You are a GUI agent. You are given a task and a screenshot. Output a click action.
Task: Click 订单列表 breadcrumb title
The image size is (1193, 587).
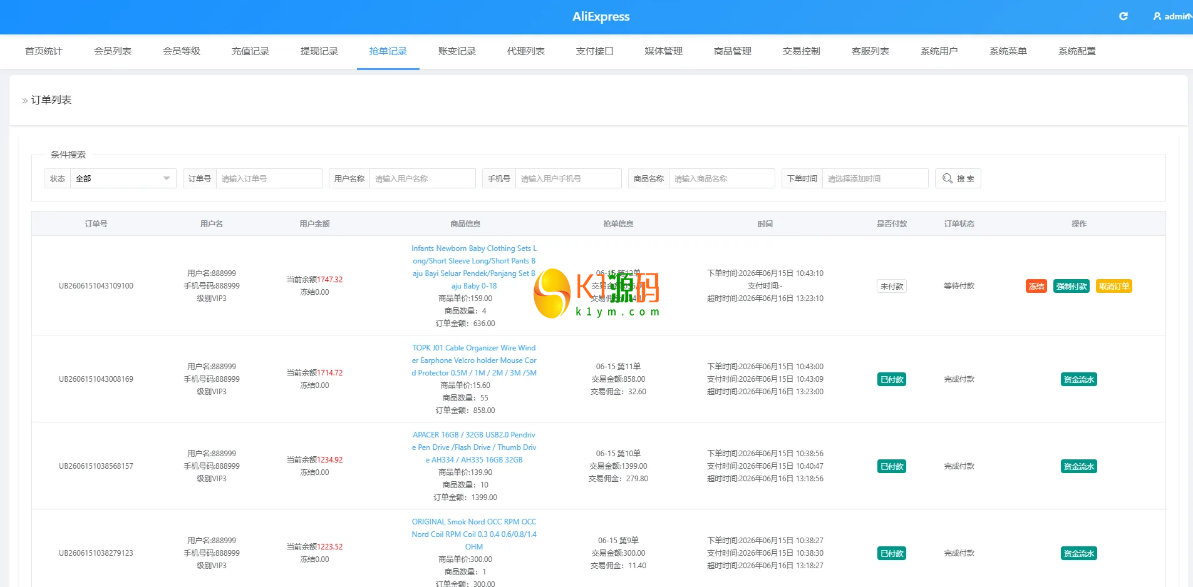(51, 100)
